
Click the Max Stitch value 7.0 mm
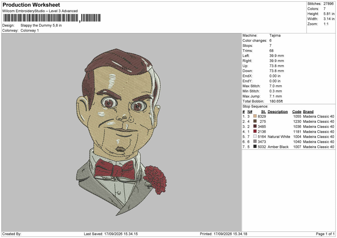click(x=275, y=86)
